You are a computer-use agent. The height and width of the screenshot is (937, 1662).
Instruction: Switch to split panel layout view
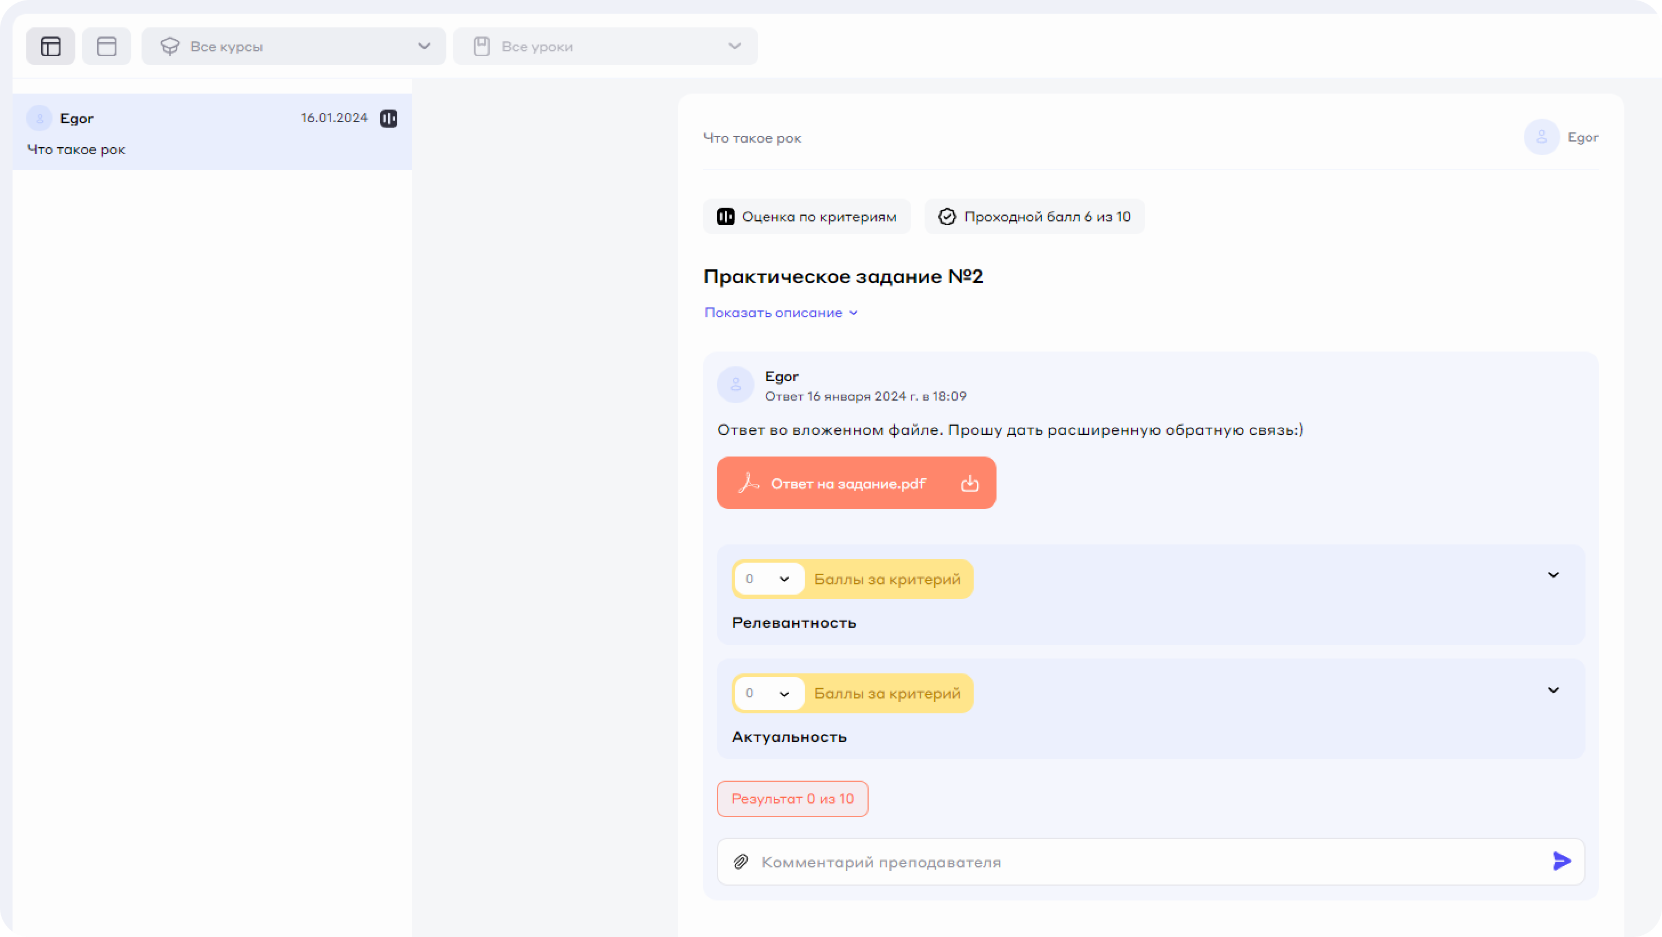(50, 46)
